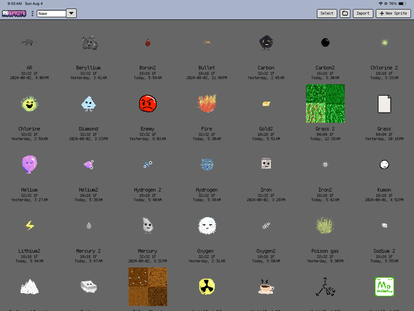Toggle the sort direction arrows
The height and width of the screenshot is (311, 414).
coord(33,13)
